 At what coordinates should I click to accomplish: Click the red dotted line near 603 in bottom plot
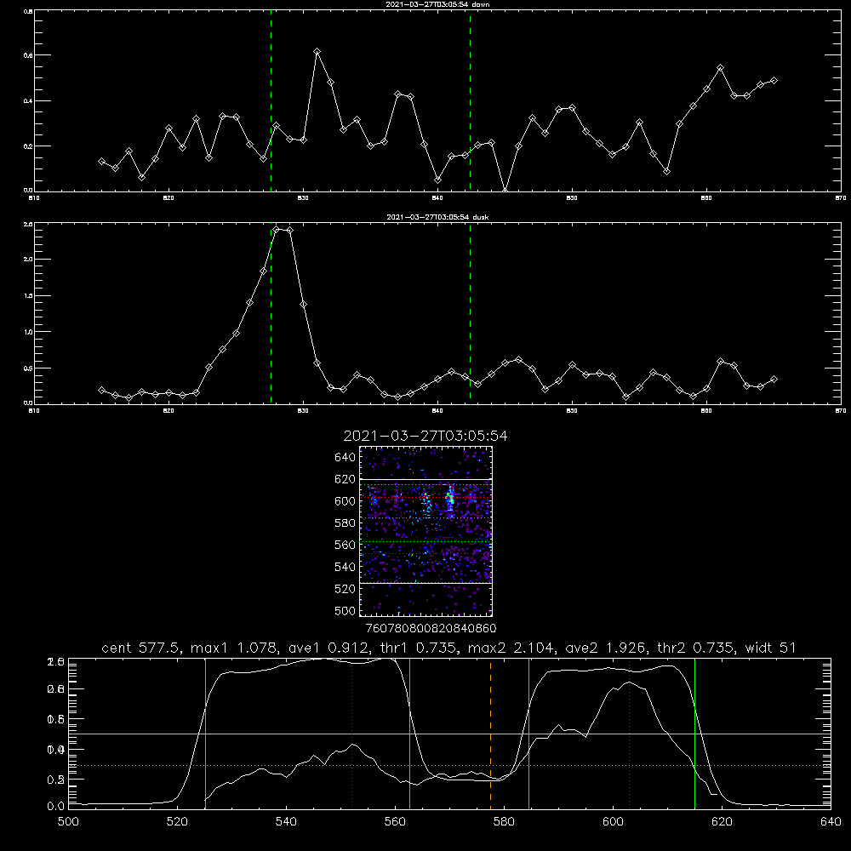click(x=629, y=734)
